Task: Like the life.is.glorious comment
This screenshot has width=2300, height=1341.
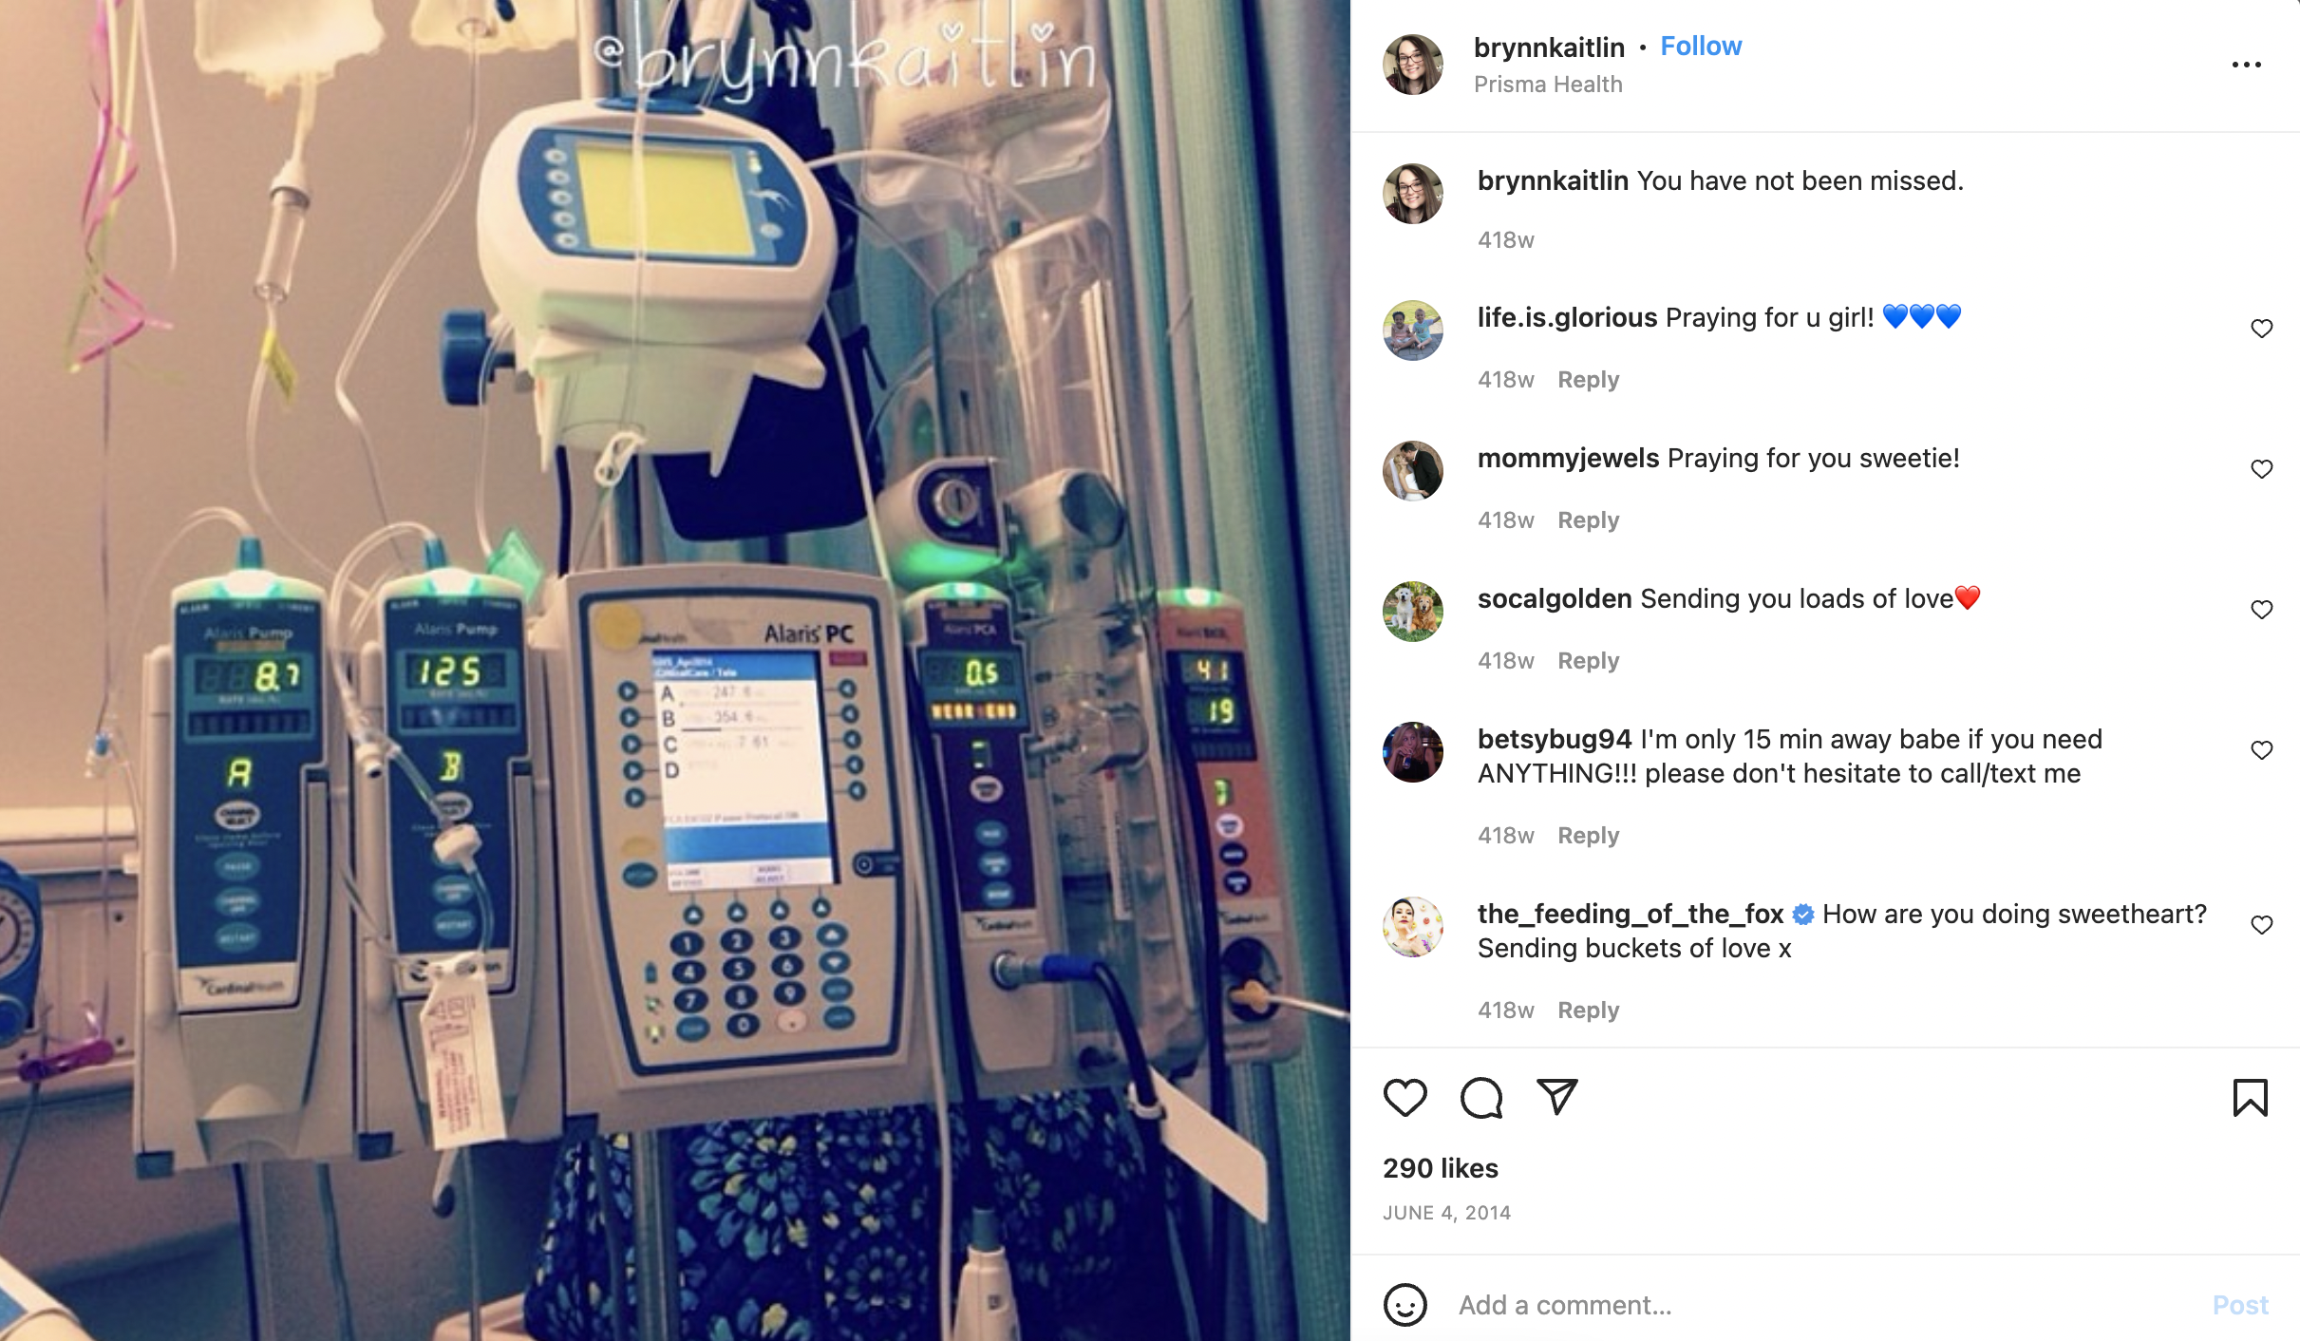Action: [2262, 329]
